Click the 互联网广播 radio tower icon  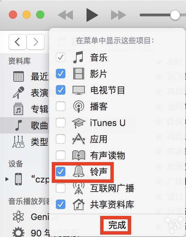[x=78, y=188]
